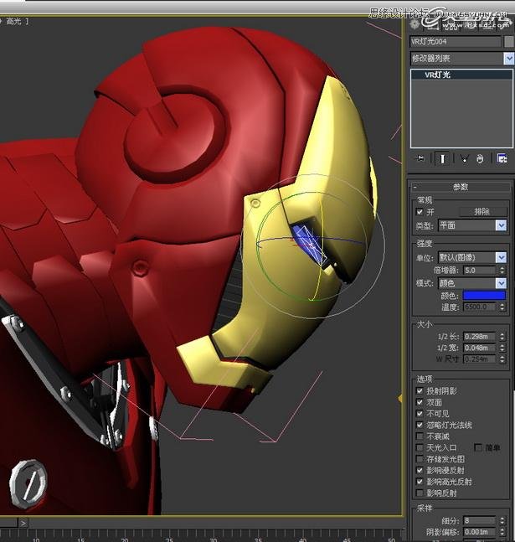Click the 1/2 宽 value field

pos(480,348)
